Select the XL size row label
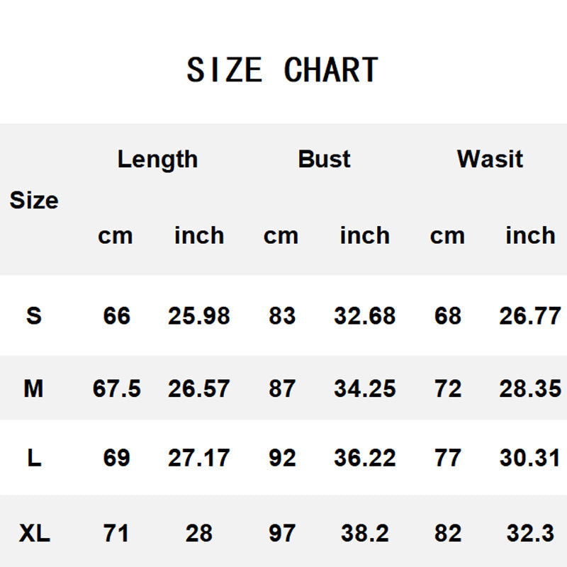The image size is (567, 567). point(33,533)
